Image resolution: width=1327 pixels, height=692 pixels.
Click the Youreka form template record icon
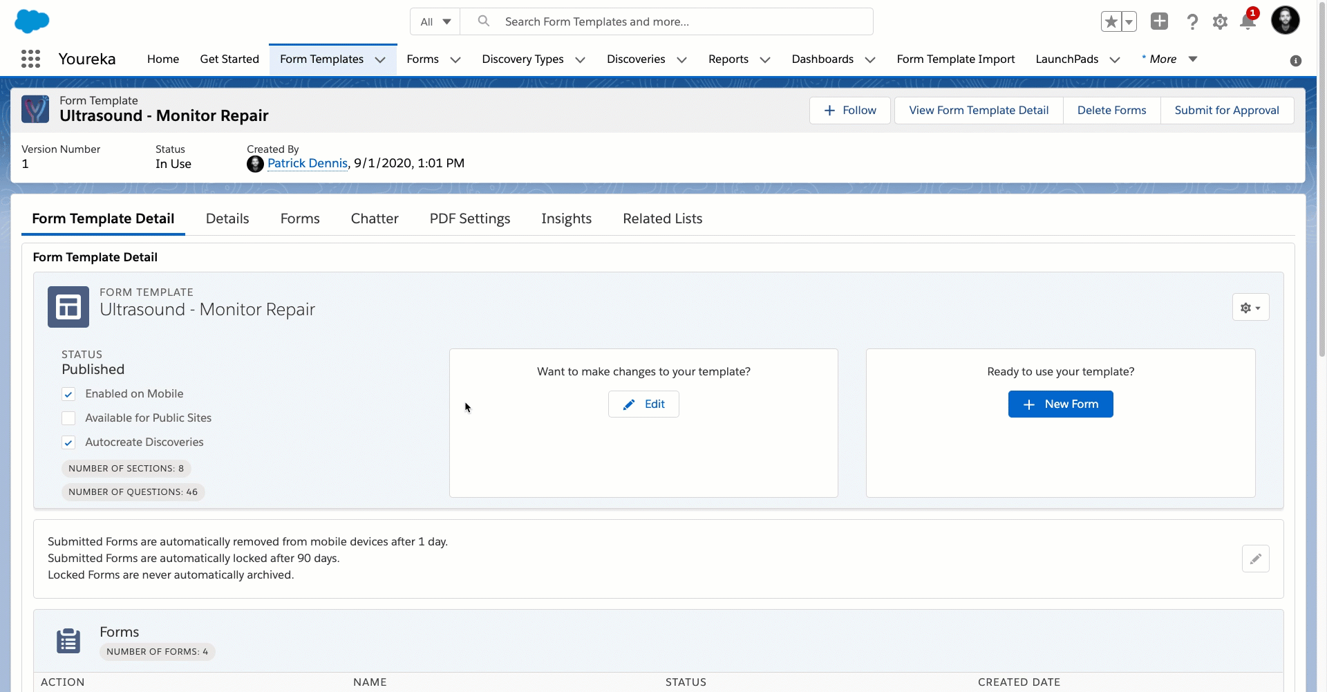[x=35, y=109]
